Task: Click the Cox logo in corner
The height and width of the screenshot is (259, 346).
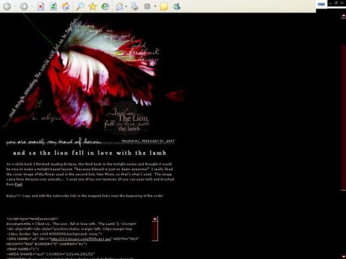Action: pos(322,4)
